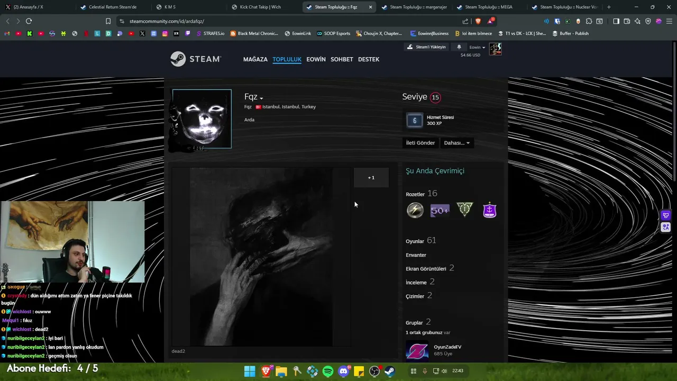
Task: Expand the Dahası... dropdown
Action: tap(456, 143)
